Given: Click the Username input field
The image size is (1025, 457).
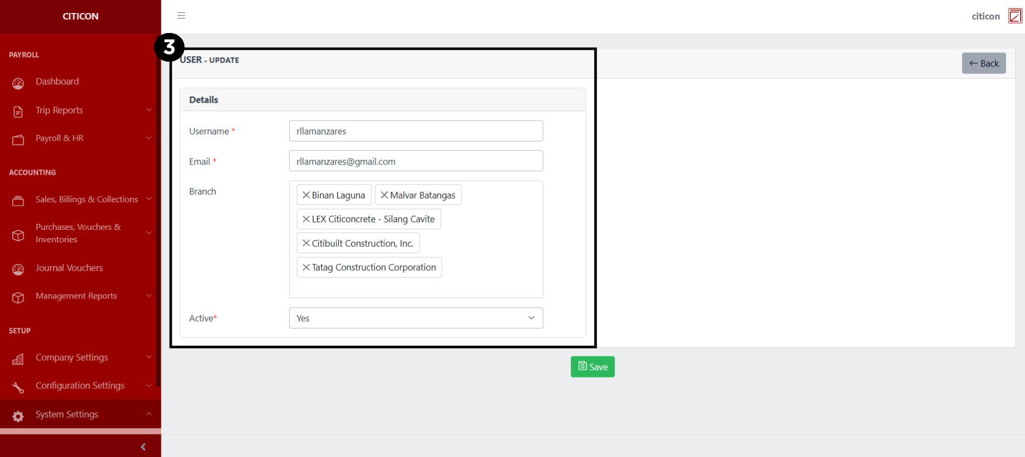Looking at the screenshot, I should tap(416, 131).
